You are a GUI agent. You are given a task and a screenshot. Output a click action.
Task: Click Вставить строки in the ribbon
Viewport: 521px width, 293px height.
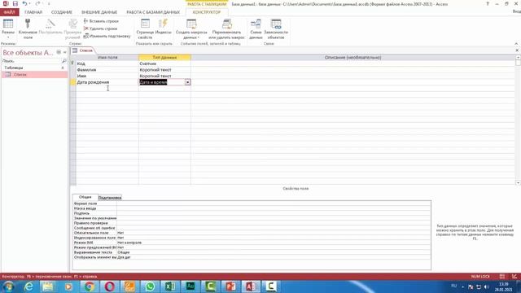point(101,21)
